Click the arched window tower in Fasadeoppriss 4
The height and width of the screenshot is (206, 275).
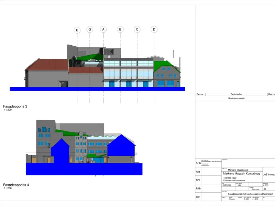pos(46,138)
